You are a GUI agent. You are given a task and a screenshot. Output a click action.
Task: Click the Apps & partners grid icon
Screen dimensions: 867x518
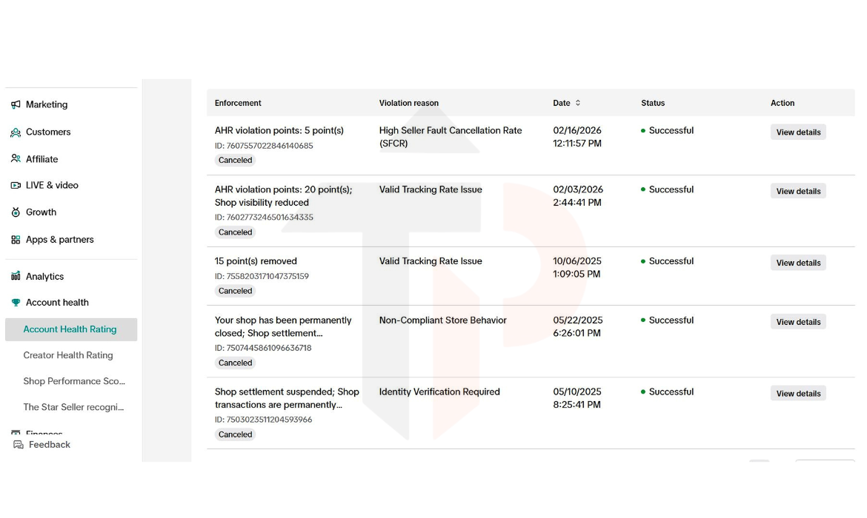(16, 240)
